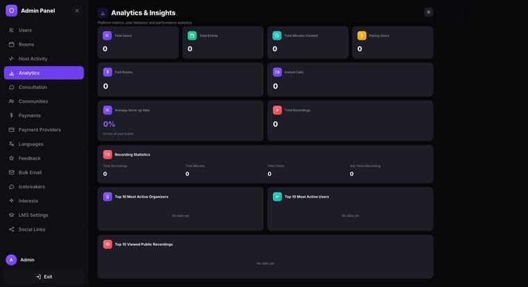Click the "Average Show-up Rate" label
This screenshot has width=528, height=287.
(132, 110)
